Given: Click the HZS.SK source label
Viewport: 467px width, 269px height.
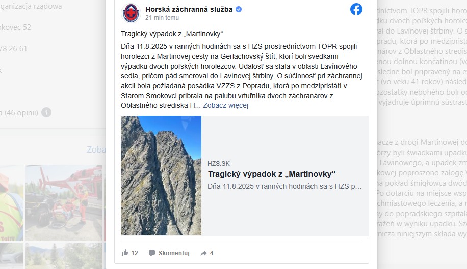Looking at the screenshot, I should point(219,164).
